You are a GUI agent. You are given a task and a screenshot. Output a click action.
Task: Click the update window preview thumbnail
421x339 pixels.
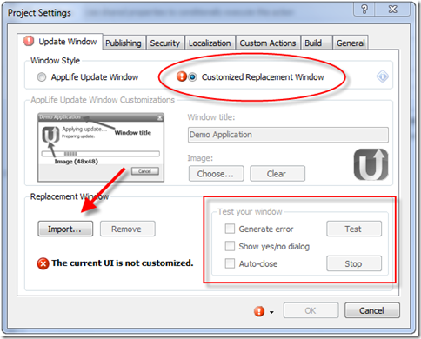101,148
